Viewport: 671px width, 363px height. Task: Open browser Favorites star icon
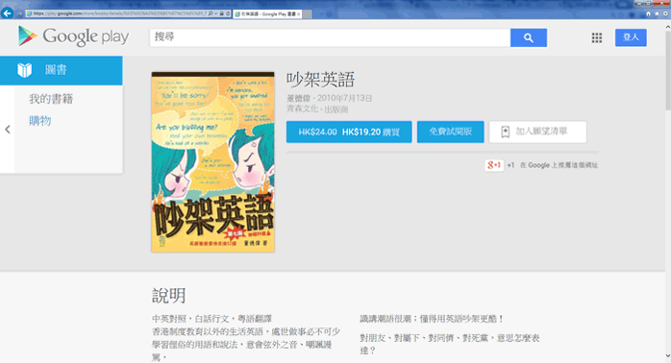click(657, 13)
